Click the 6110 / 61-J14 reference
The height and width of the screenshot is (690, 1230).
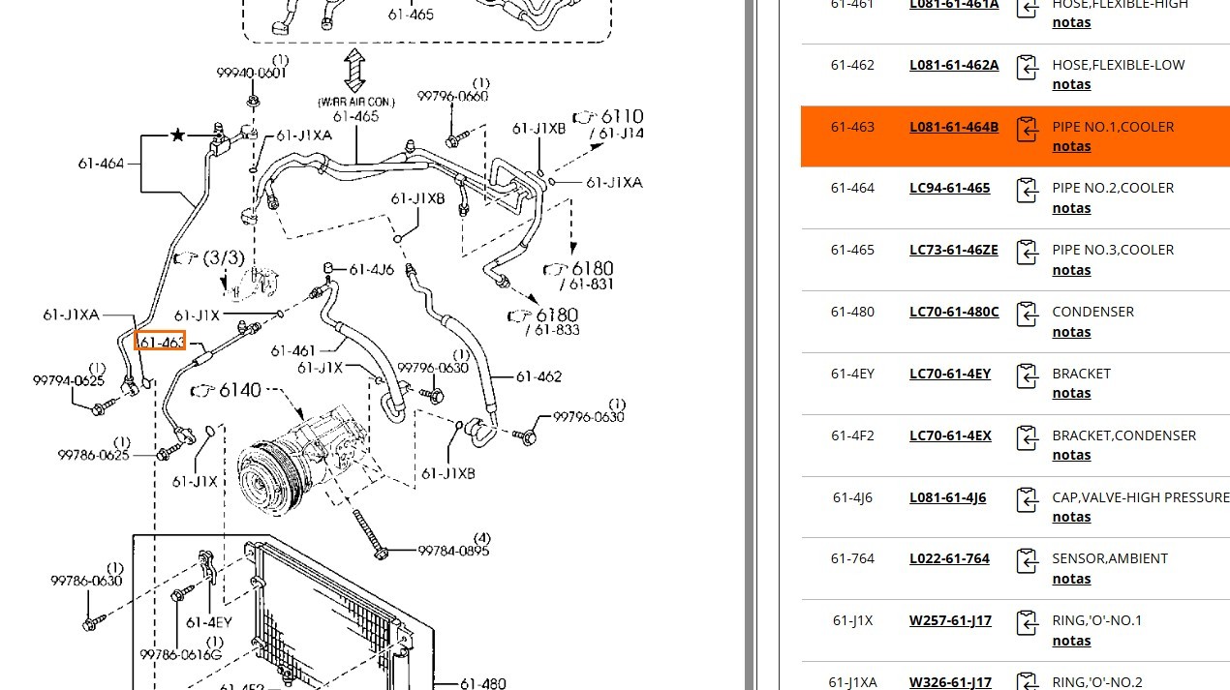[x=609, y=125]
